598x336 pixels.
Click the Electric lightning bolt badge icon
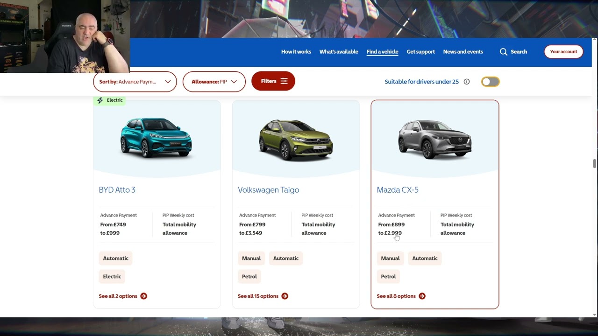pos(100,100)
